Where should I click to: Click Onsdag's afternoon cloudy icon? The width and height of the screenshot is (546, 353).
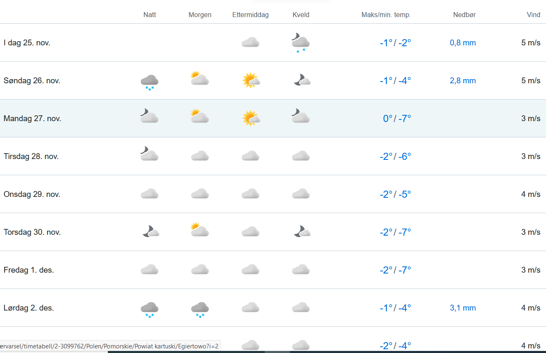pos(250,194)
